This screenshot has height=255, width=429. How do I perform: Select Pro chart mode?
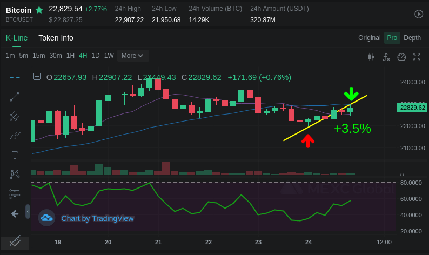(x=392, y=38)
